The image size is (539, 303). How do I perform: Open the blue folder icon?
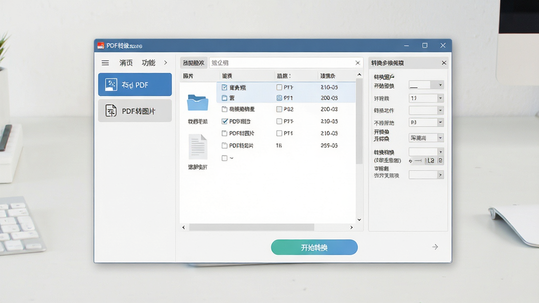pyautogui.click(x=198, y=103)
